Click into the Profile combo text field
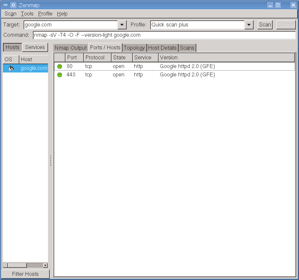The image size is (299, 280). [x=198, y=25]
